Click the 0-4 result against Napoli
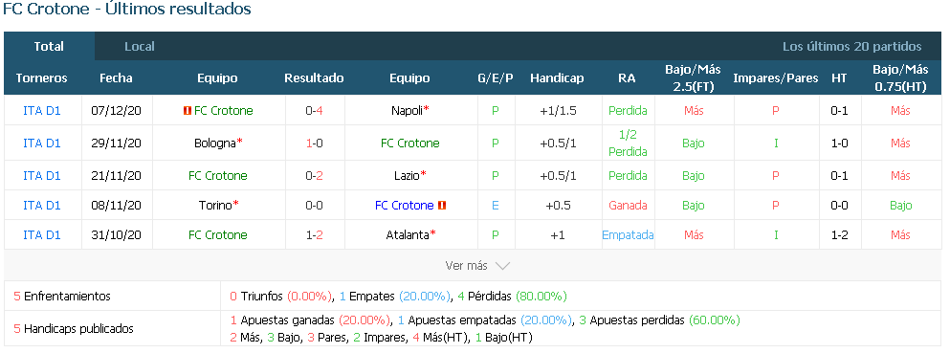The image size is (950, 353). (314, 111)
